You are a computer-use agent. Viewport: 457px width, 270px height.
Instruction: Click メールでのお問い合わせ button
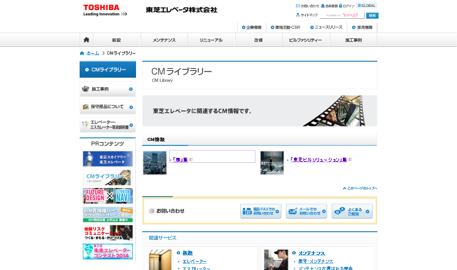point(307,211)
